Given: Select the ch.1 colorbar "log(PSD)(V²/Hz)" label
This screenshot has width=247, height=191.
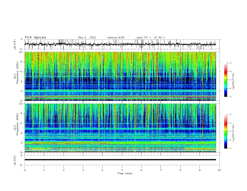Looking at the screenshot, I should pyautogui.click(x=234, y=81).
